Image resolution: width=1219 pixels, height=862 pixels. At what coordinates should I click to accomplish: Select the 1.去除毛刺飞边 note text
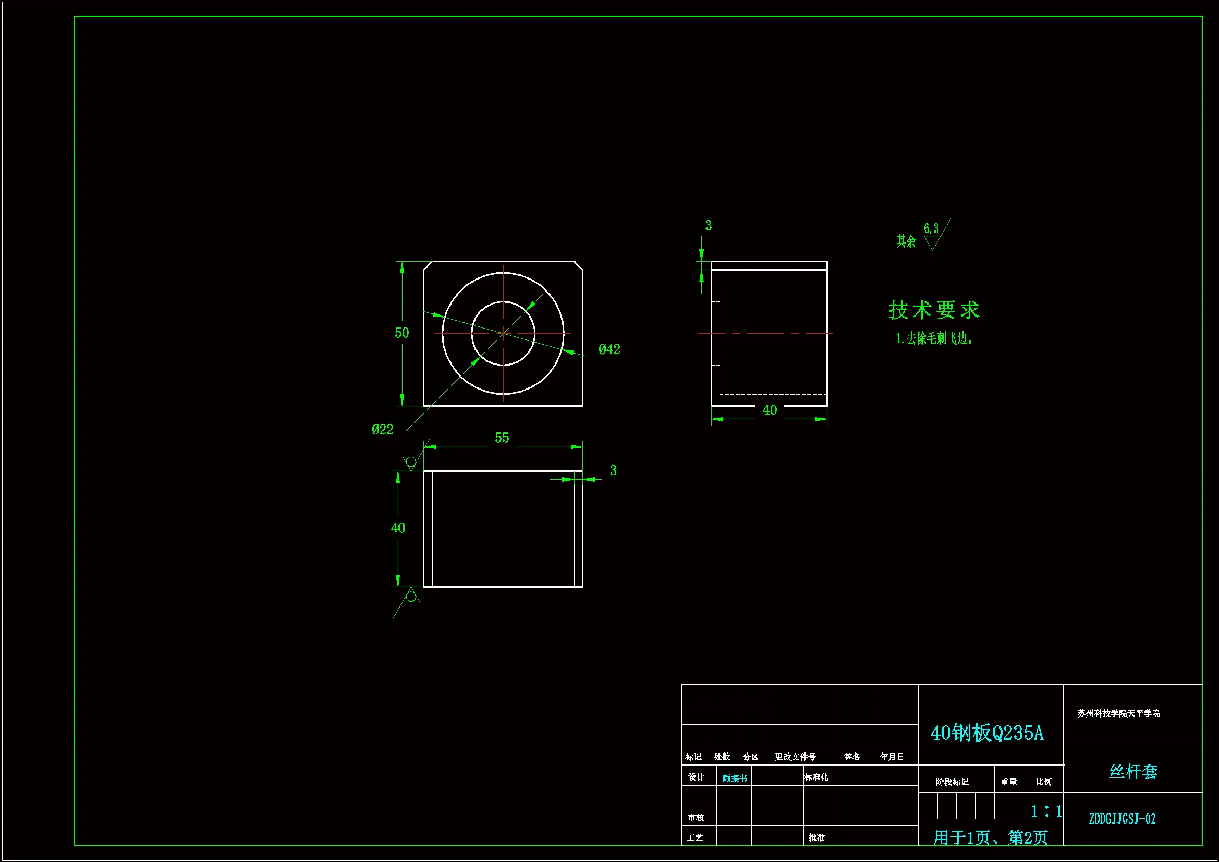tap(934, 338)
